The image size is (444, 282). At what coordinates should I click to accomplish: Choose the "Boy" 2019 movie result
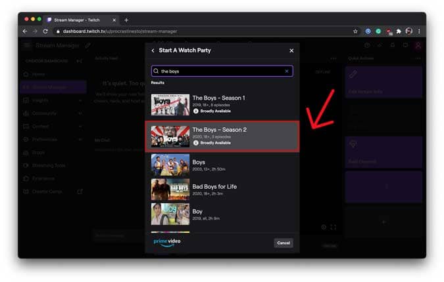point(222,214)
